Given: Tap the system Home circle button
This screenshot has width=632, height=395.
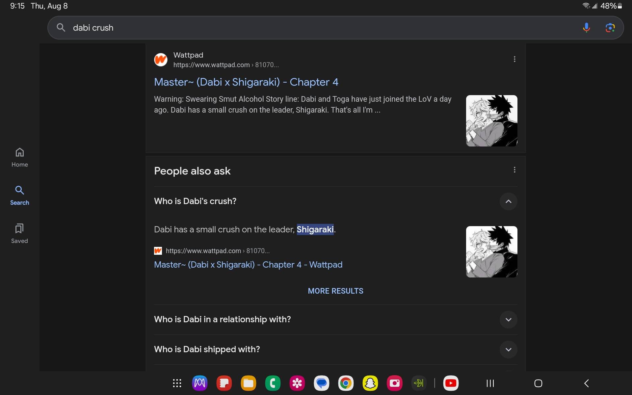Looking at the screenshot, I should click(x=538, y=383).
